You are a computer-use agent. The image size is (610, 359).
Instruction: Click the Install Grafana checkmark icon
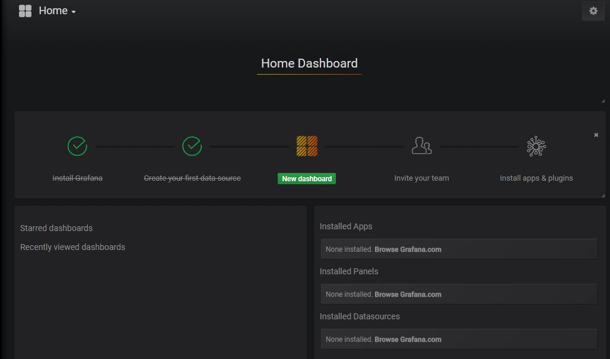pyautogui.click(x=77, y=146)
